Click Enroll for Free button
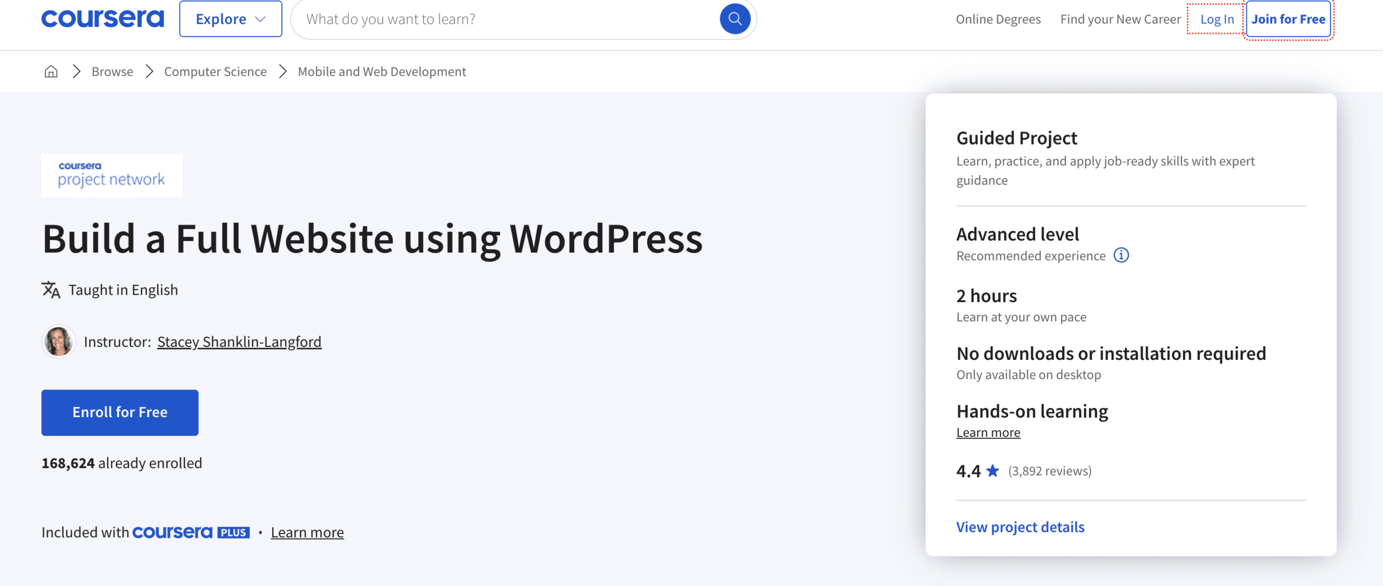 120,412
